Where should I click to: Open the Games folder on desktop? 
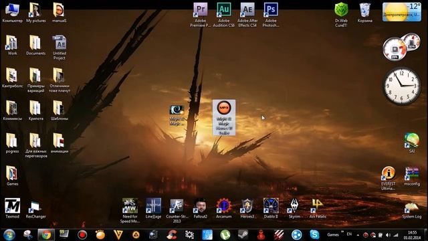point(12,175)
